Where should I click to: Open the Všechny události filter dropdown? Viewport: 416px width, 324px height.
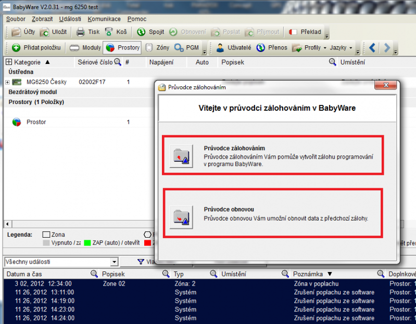(115, 262)
